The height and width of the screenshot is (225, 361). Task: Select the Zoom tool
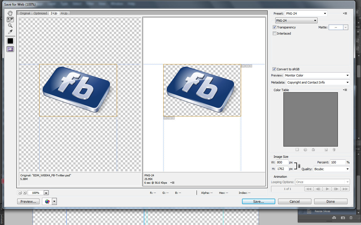pos(10,26)
